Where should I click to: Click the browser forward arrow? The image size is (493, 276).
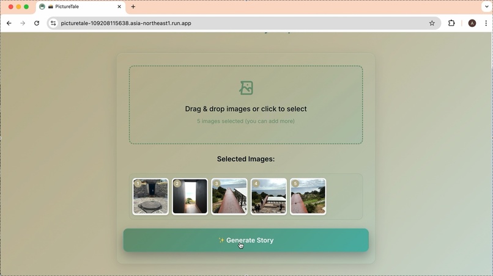coord(23,23)
